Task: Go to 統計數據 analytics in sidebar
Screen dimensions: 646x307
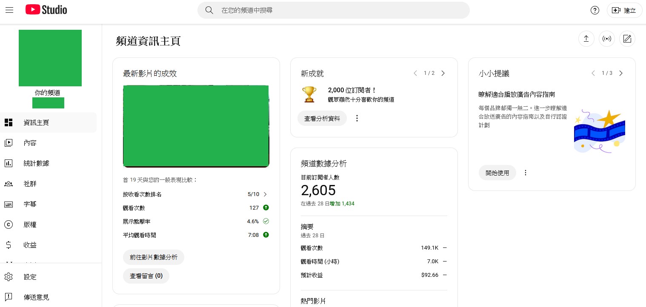Action: 36,163
